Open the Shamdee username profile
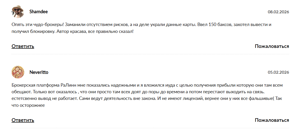This screenshot has height=133, width=295. tap(39, 12)
